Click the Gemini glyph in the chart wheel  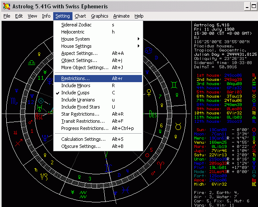click(x=174, y=85)
